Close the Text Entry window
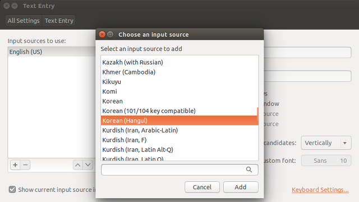 (6, 6)
